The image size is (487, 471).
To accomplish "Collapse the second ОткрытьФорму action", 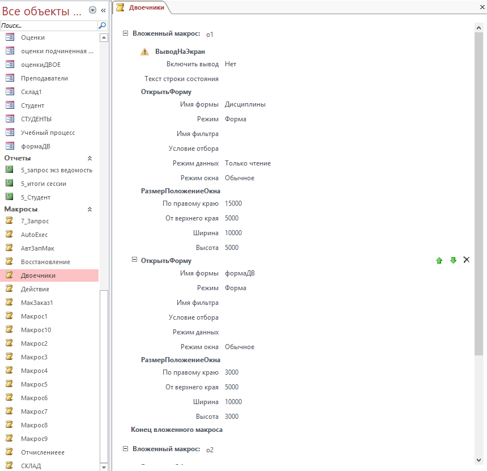I will [134, 260].
